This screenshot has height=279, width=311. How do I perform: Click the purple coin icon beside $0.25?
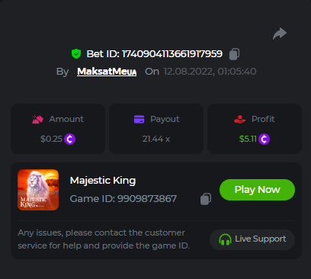click(x=69, y=139)
